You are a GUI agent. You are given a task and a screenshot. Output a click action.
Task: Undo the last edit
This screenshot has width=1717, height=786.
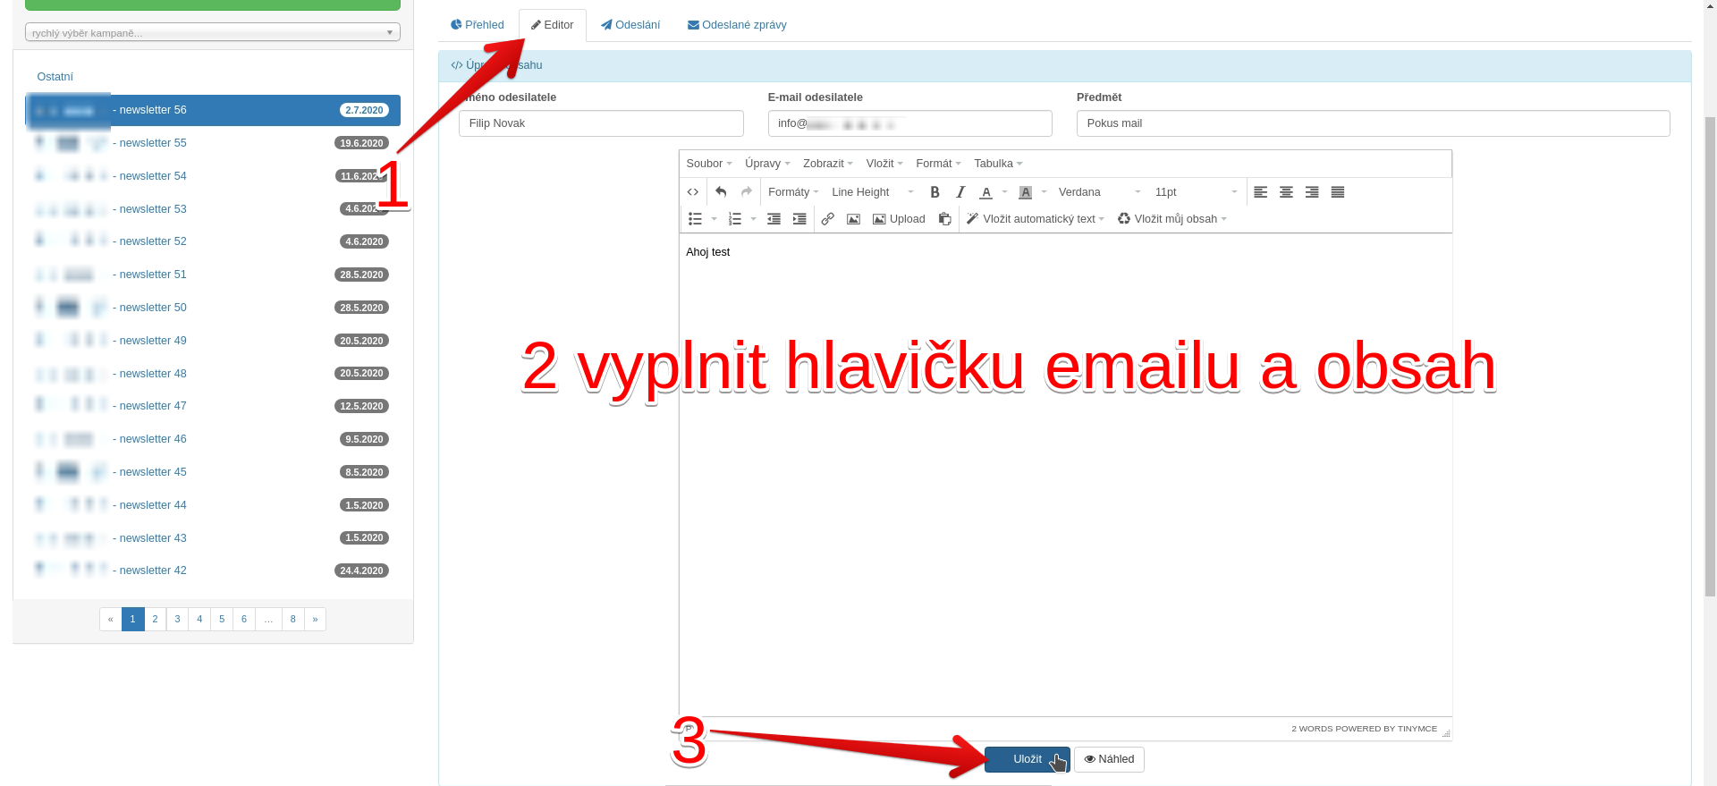click(721, 192)
